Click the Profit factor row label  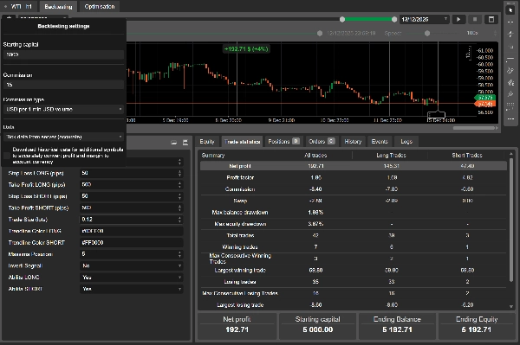pos(240,177)
